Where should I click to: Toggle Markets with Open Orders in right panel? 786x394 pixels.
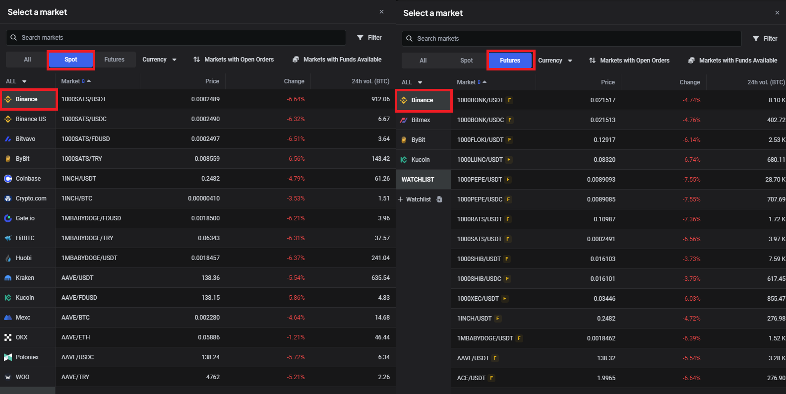pos(629,61)
